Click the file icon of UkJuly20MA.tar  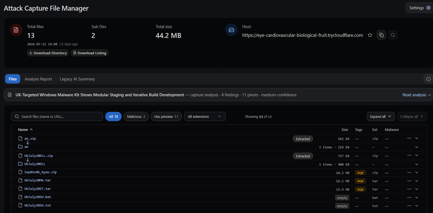(x=20, y=181)
